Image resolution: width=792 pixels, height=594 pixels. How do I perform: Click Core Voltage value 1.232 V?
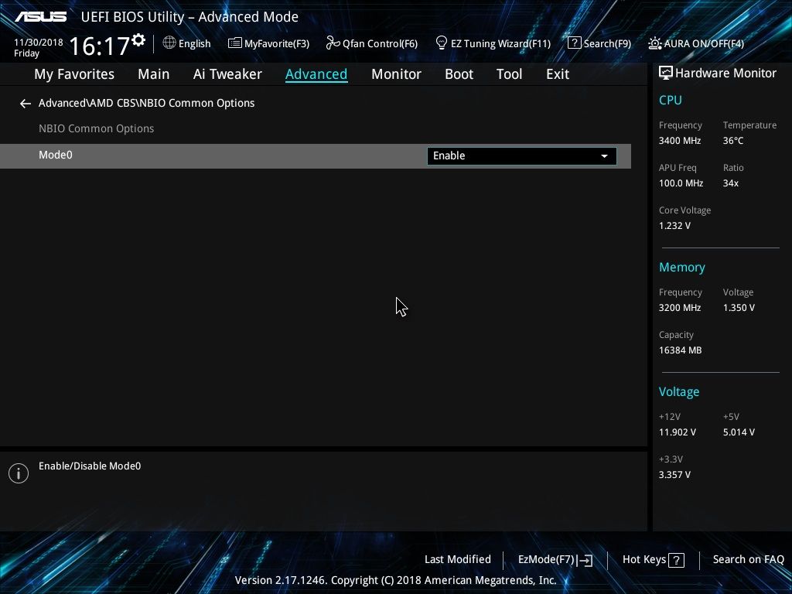[x=674, y=226]
